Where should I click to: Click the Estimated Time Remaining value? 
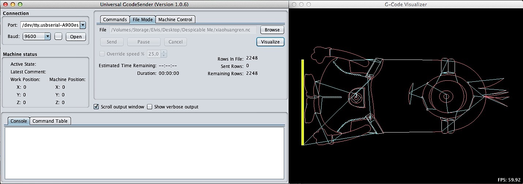pos(168,66)
